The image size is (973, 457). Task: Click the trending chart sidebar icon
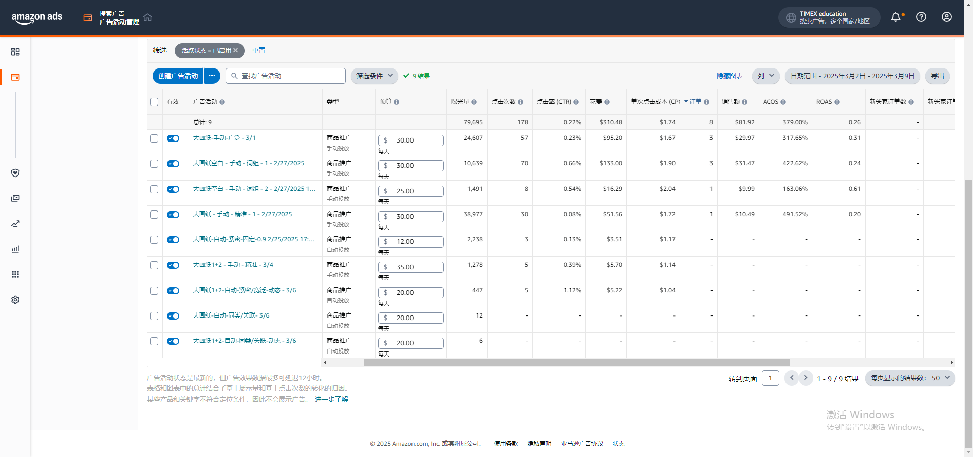point(15,224)
